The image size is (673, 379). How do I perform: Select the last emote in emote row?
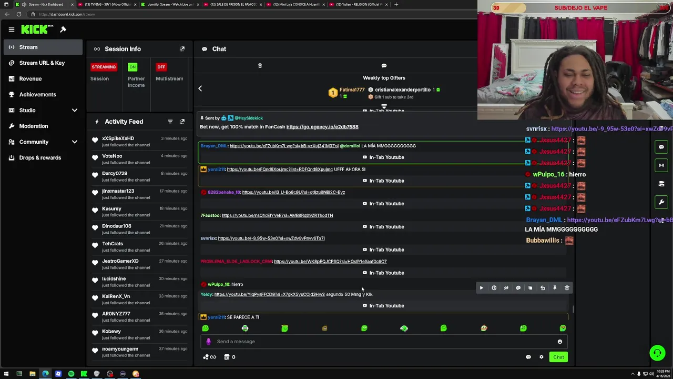pos(563,328)
